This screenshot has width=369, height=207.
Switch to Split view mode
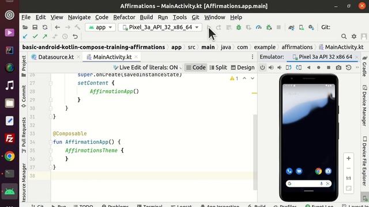[218, 68]
